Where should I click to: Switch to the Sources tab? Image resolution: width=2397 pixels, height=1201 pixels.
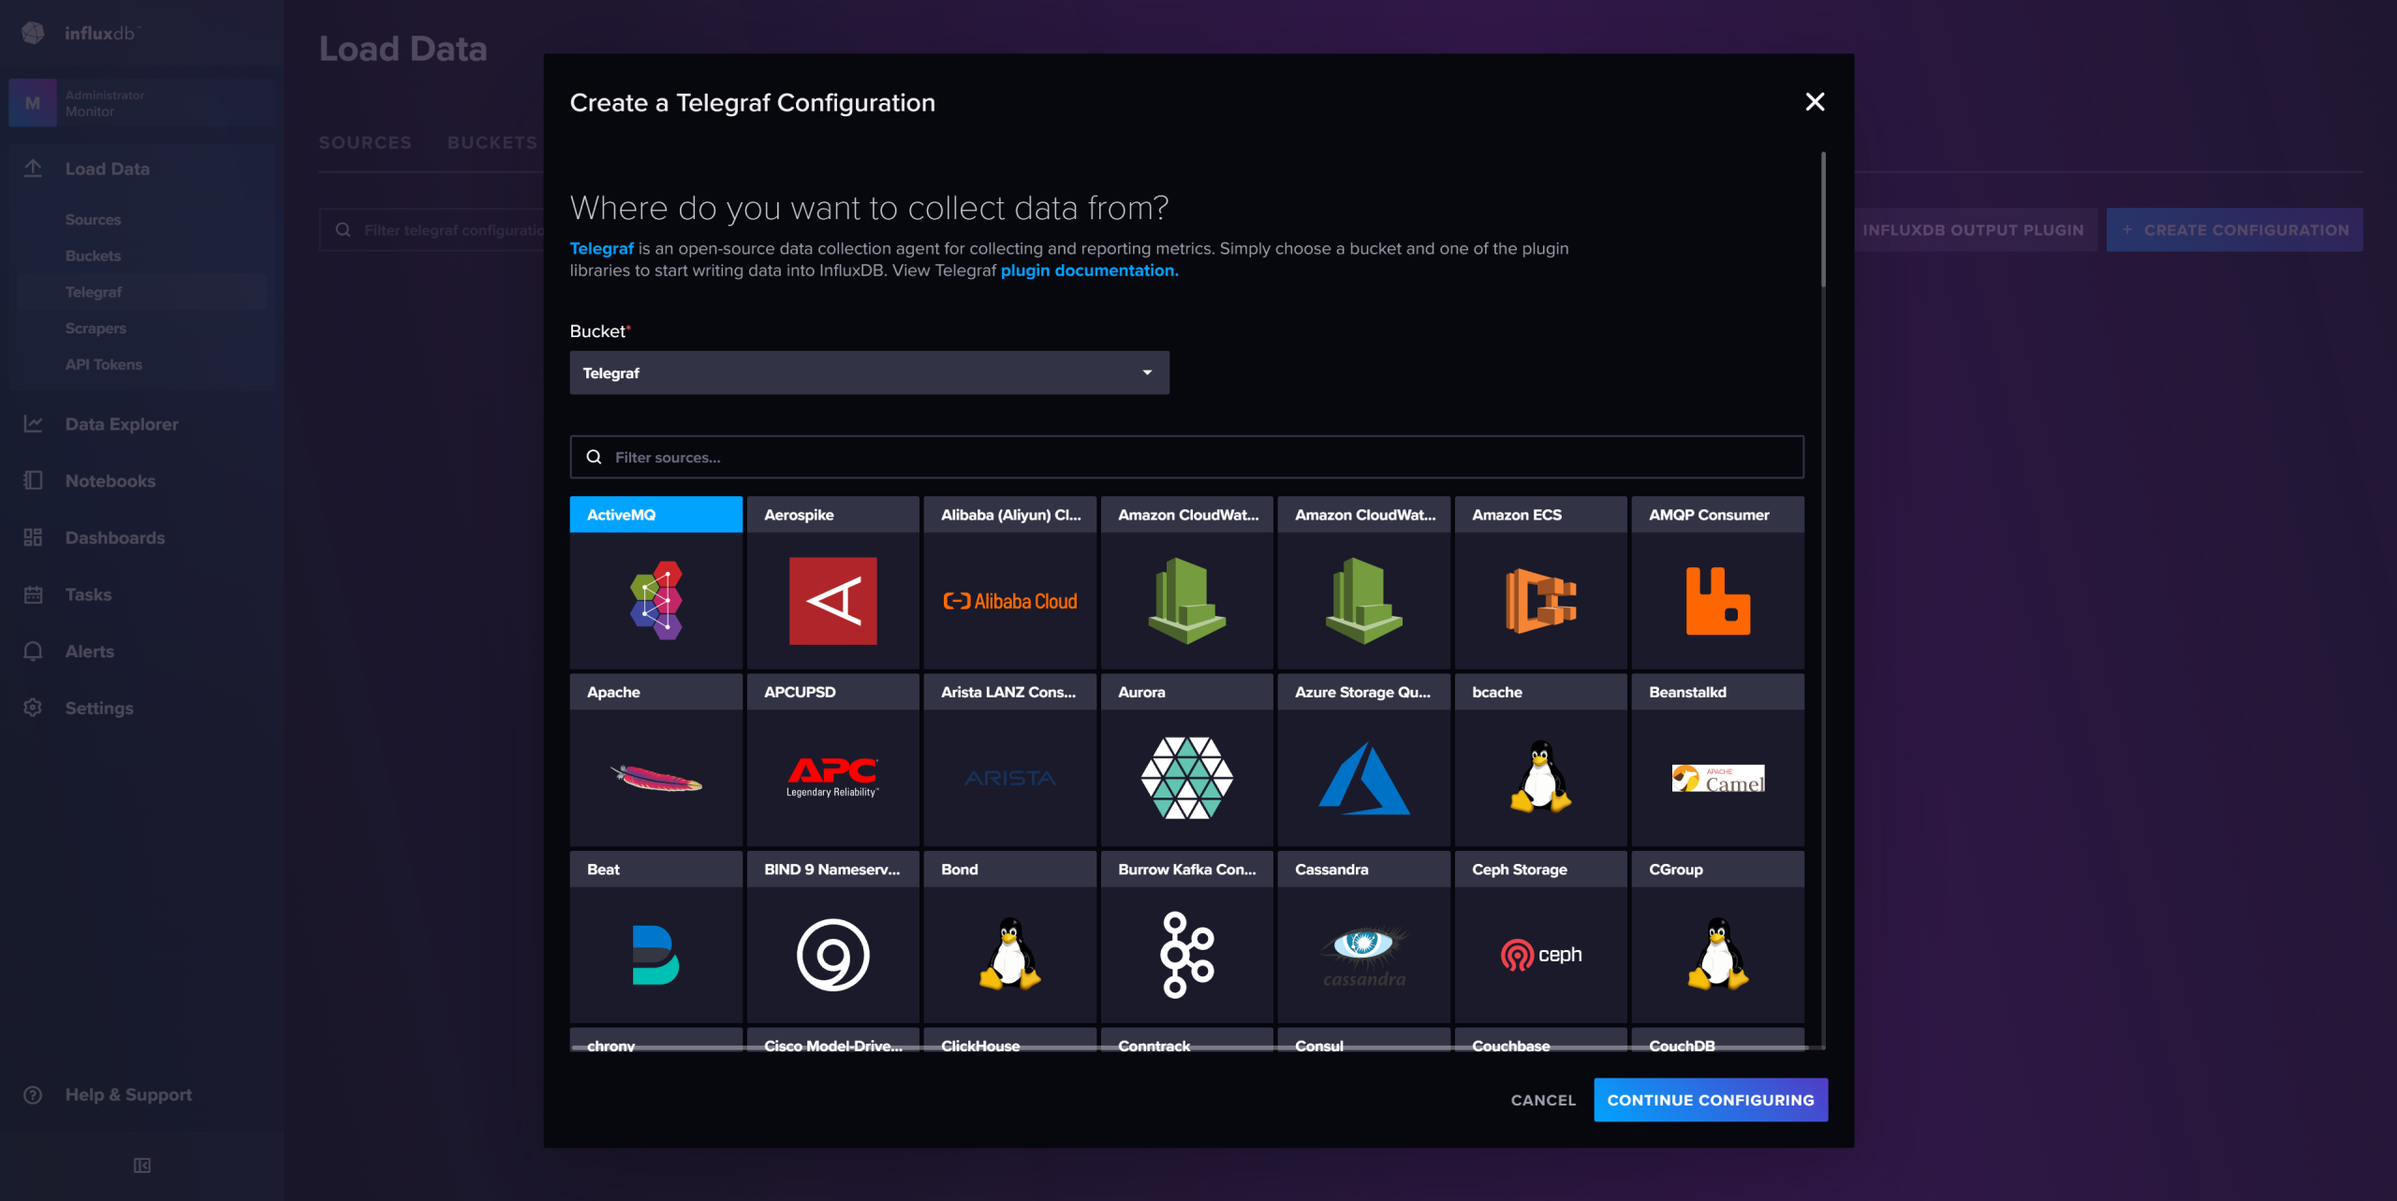point(365,142)
